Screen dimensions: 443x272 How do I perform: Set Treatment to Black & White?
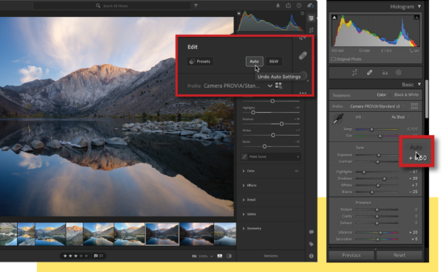pyautogui.click(x=406, y=95)
